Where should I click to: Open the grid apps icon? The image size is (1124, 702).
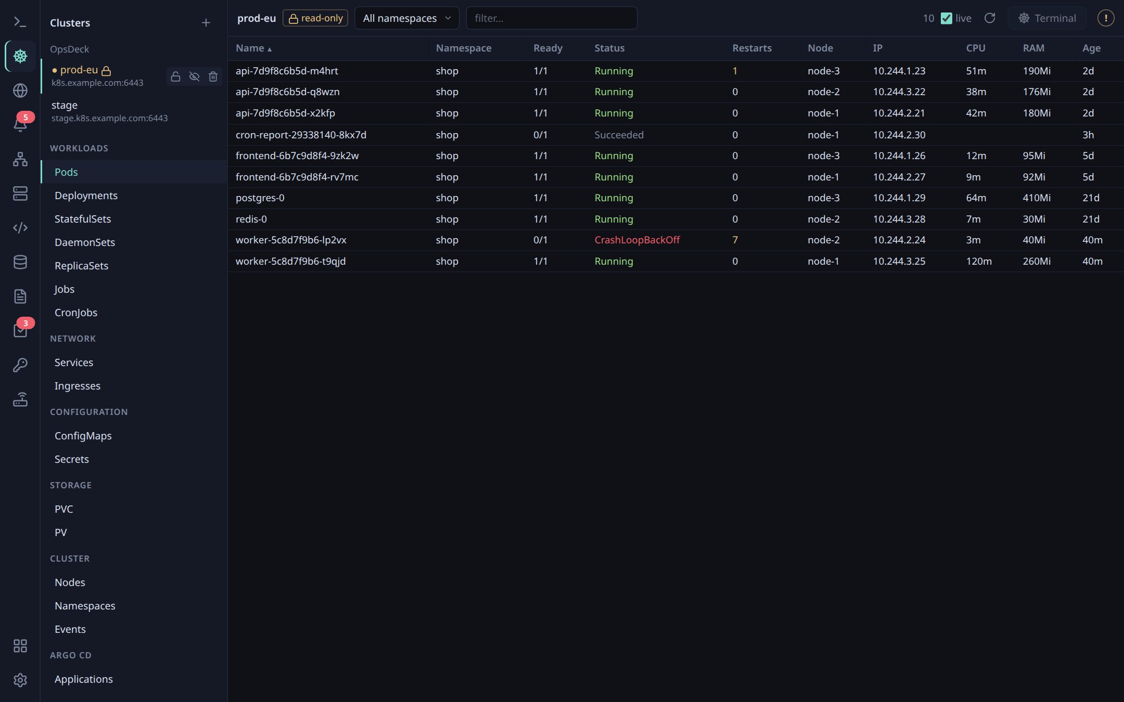pyautogui.click(x=20, y=646)
